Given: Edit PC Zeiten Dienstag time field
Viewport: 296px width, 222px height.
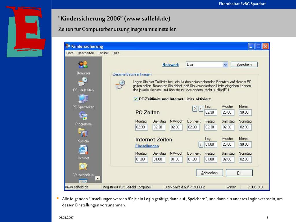Looking at the screenshot, I should (x=159, y=127).
